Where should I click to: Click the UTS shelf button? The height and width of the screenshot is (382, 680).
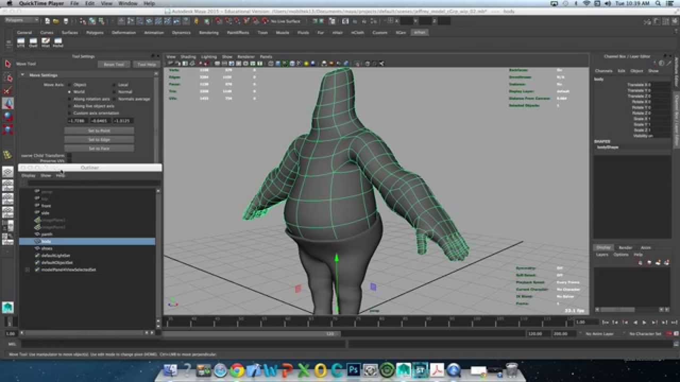(x=21, y=42)
